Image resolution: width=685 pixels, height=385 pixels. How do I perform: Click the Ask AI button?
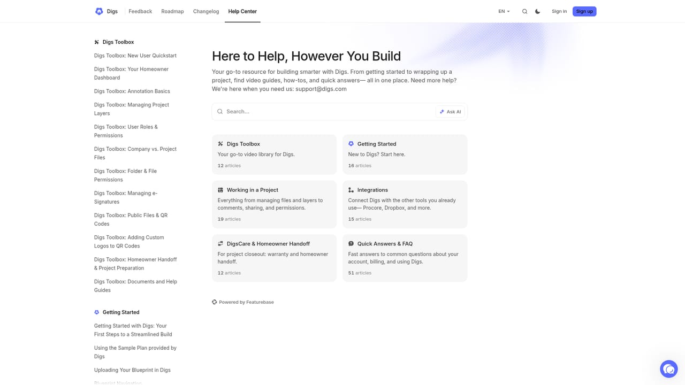451,112
